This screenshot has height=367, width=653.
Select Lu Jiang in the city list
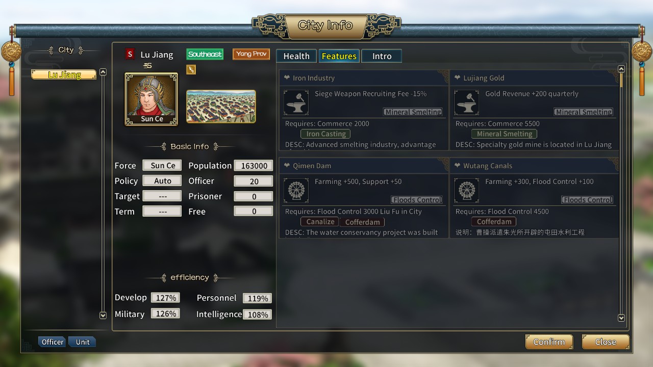point(64,75)
